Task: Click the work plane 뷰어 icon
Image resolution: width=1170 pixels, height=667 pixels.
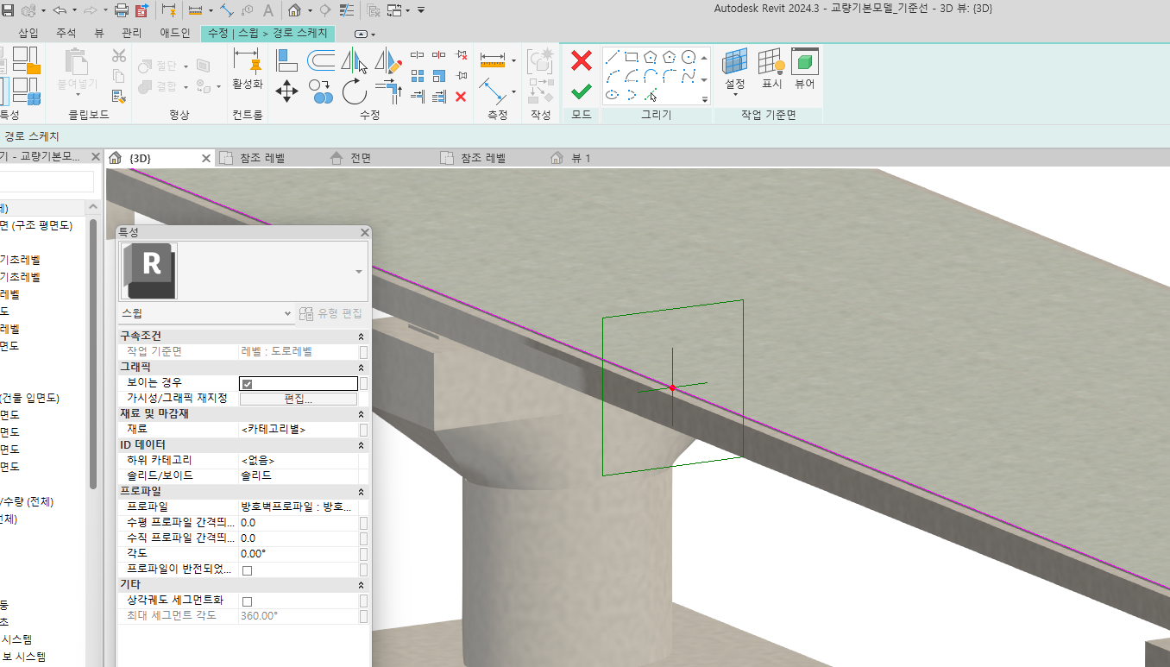Action: 804,68
